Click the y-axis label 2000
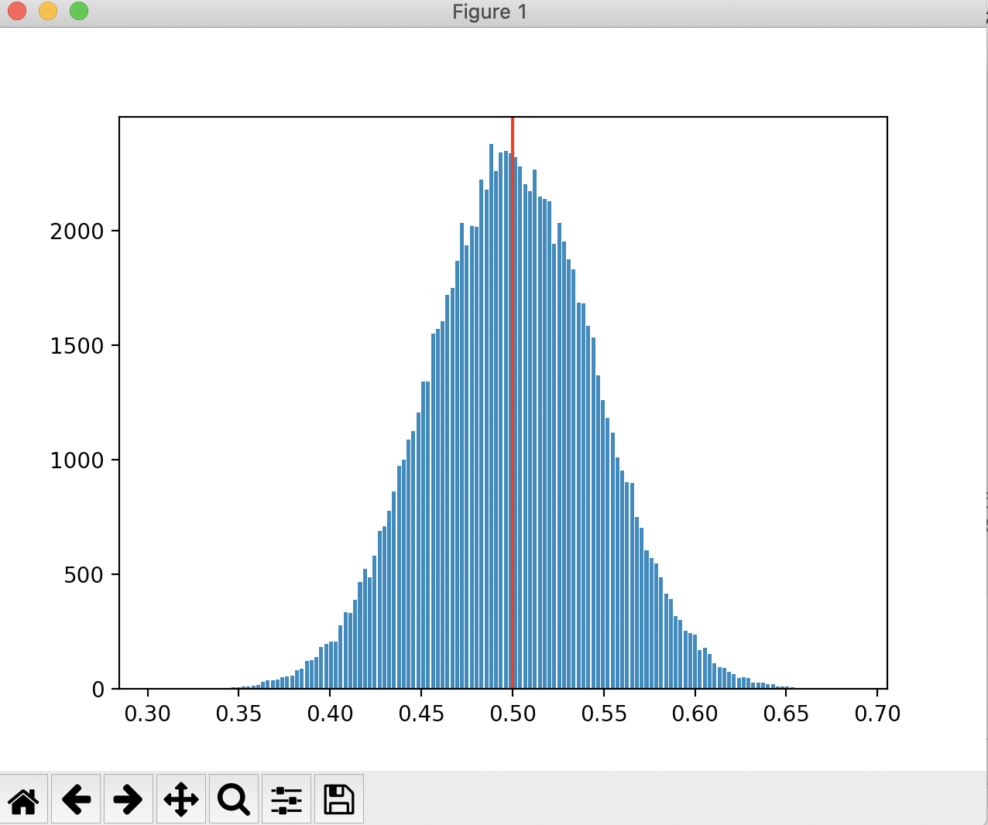 (x=77, y=231)
